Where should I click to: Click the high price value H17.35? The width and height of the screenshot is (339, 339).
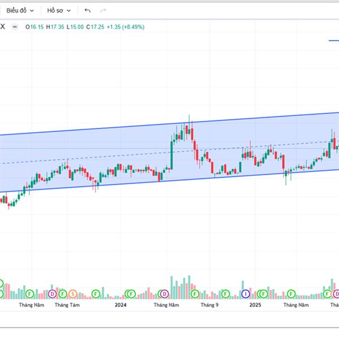click(x=55, y=27)
